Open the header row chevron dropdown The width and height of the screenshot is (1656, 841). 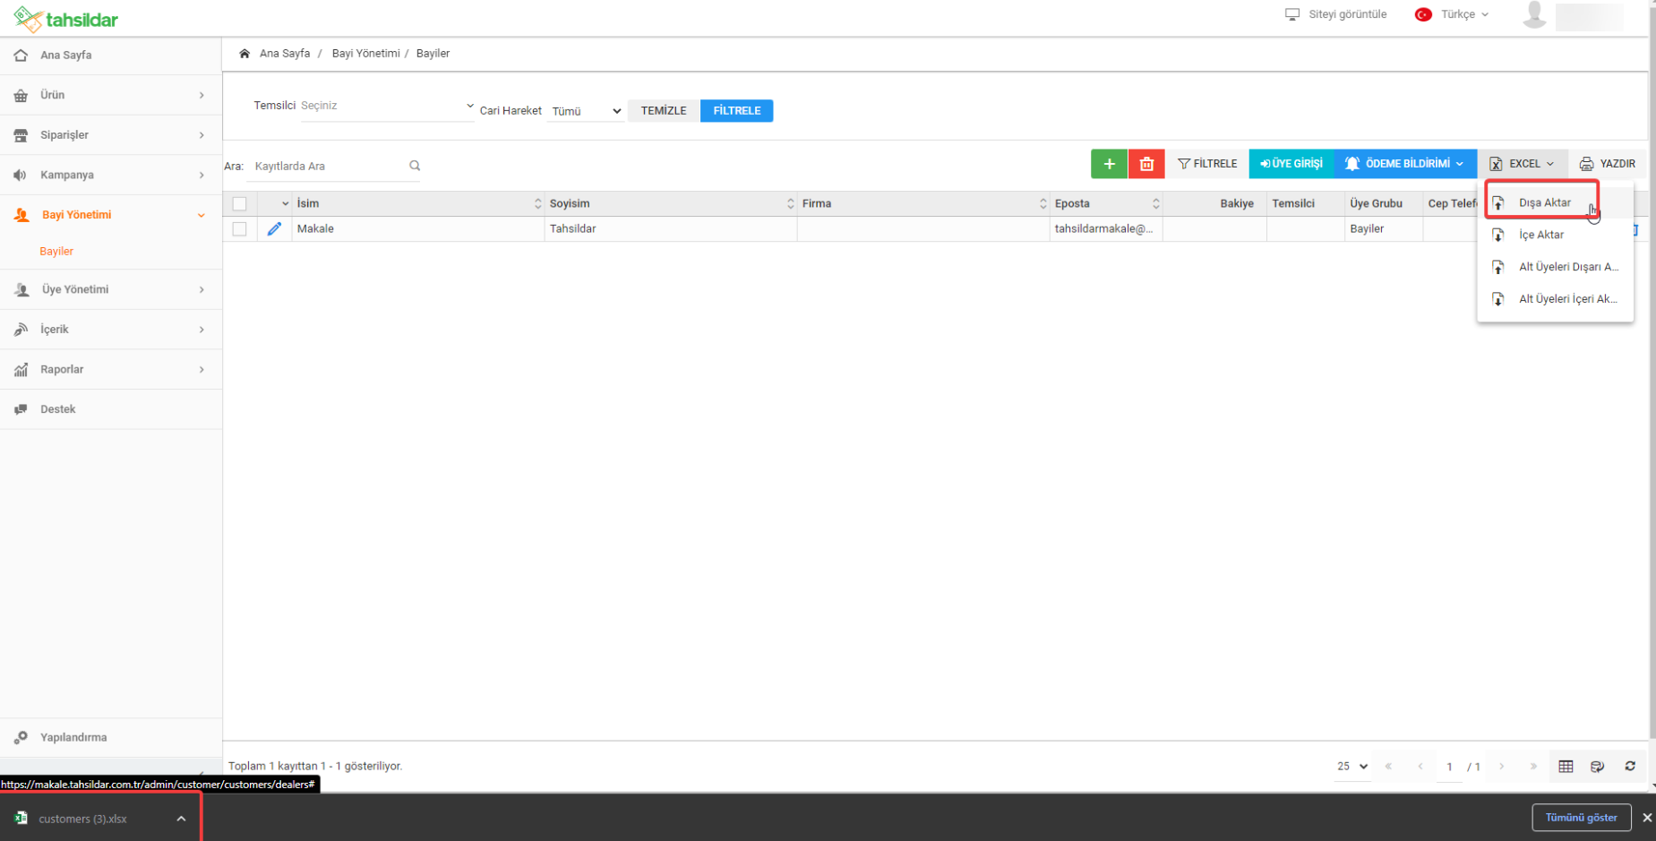285,204
